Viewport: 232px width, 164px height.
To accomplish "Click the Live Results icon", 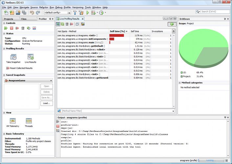I will coord(31,57).
